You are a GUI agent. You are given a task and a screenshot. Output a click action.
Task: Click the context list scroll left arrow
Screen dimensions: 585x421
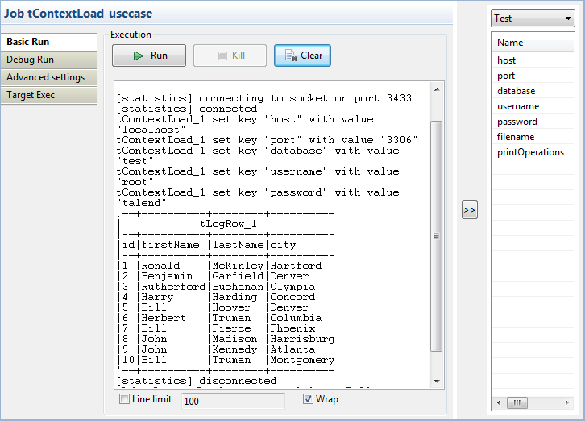[499, 402]
